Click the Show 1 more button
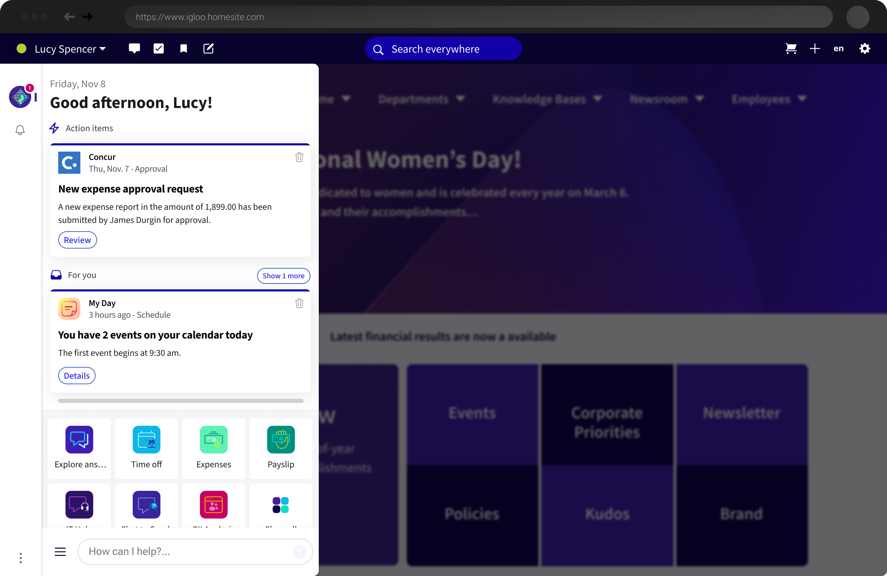This screenshot has width=887, height=576. click(283, 276)
